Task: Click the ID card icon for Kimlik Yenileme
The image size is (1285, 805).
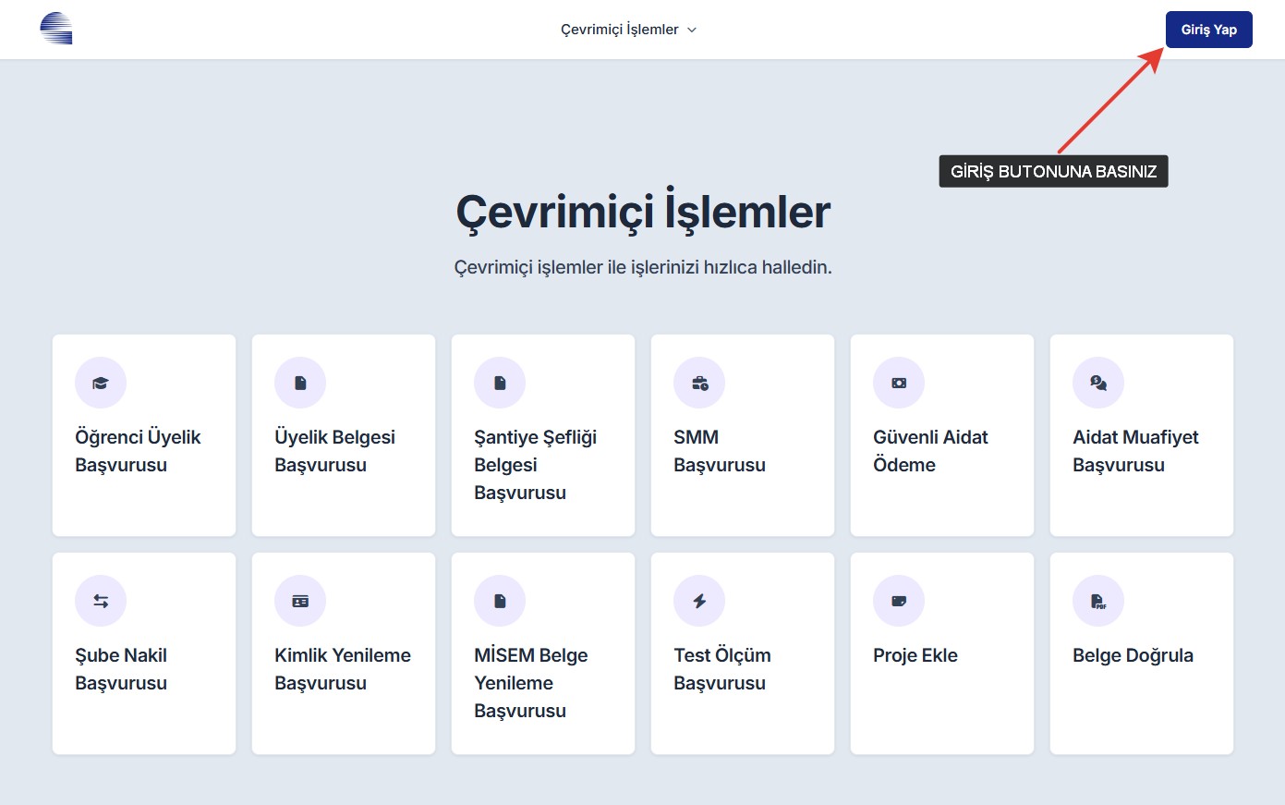Action: click(x=300, y=601)
